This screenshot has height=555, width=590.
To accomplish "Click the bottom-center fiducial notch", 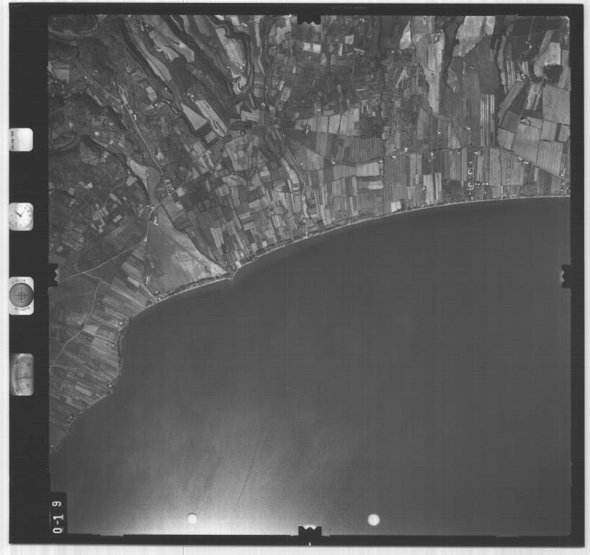I will (x=310, y=531).
